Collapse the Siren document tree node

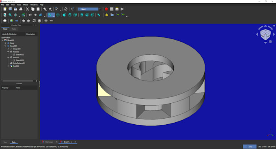tap(2, 40)
